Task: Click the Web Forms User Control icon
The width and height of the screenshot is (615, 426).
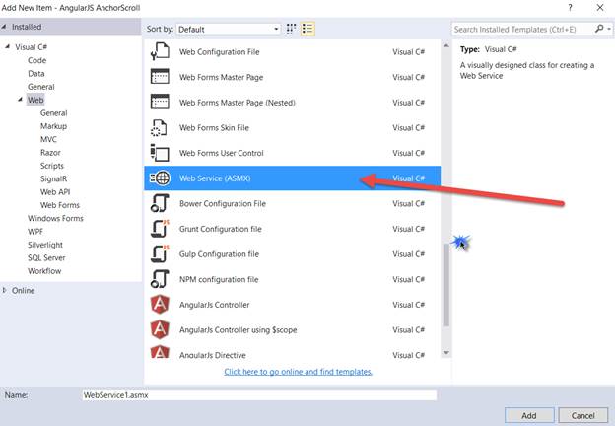Action: pos(160,153)
